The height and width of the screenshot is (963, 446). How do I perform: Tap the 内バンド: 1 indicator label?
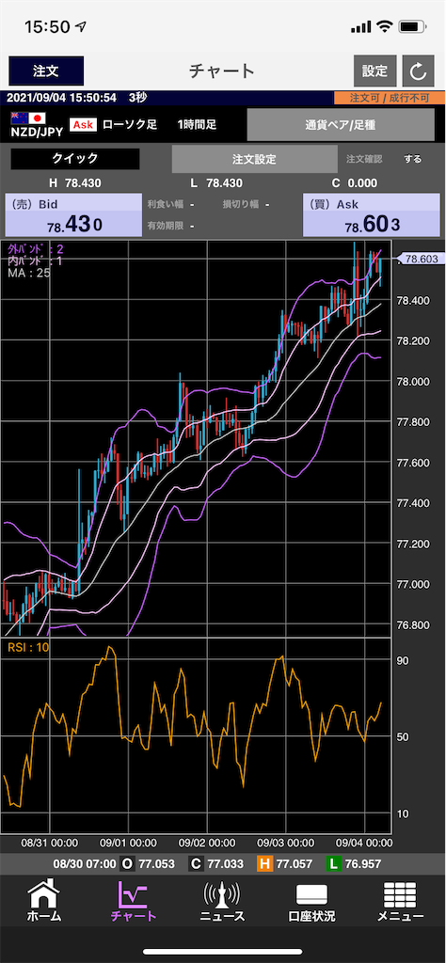[x=36, y=261]
